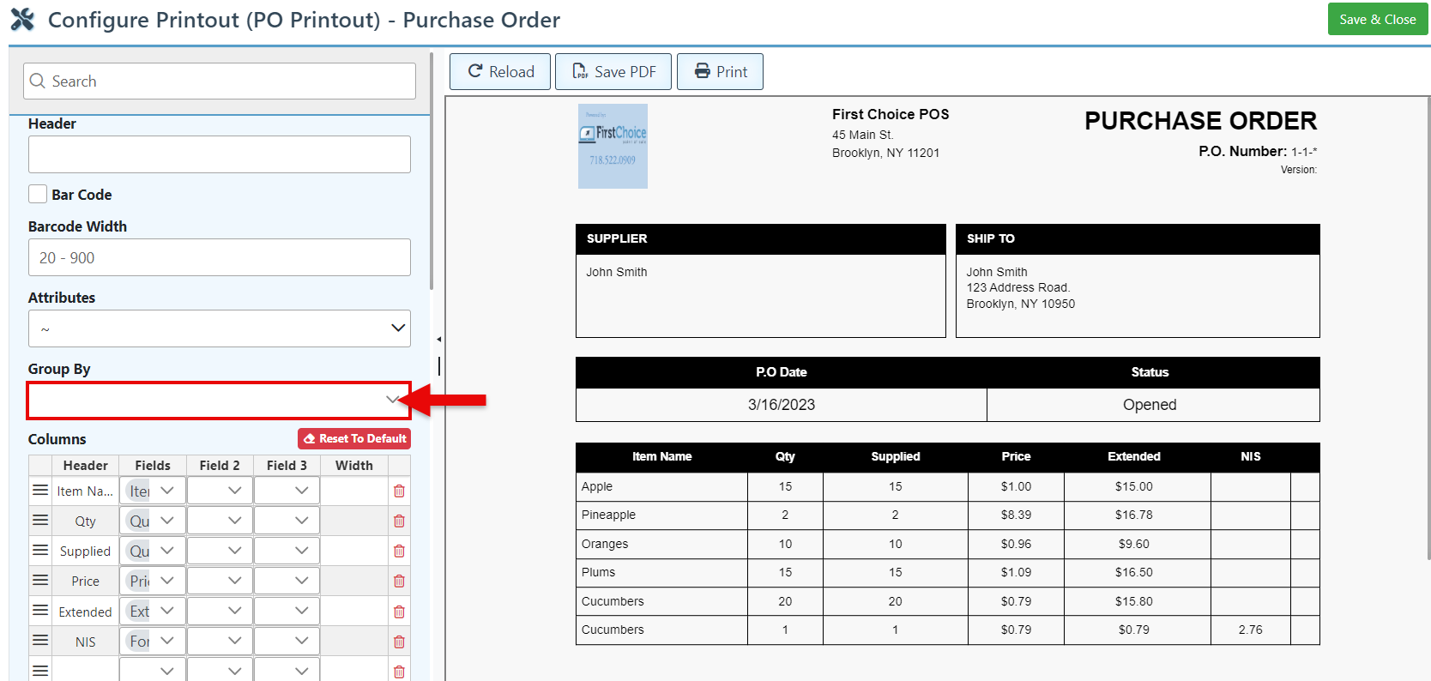Open the Attributes dropdown
1431x681 pixels.
coord(219,328)
